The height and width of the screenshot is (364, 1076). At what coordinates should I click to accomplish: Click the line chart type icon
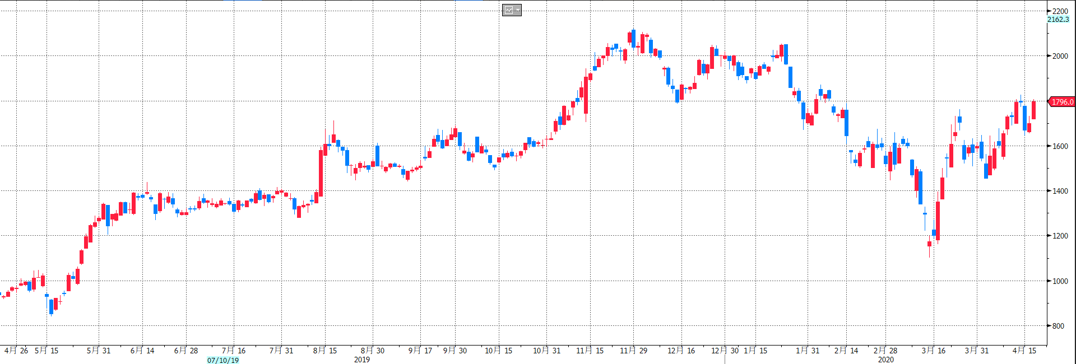509,10
